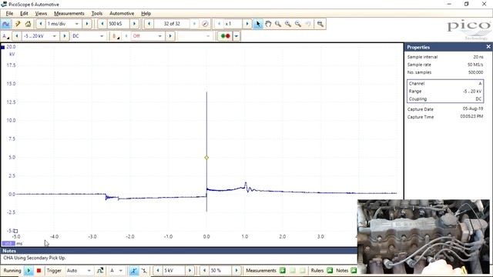Minimize the PicoScope window

(449, 4)
